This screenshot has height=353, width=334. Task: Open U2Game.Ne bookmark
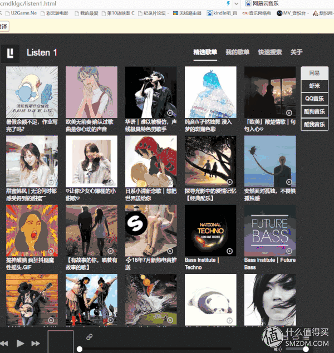click(21, 13)
